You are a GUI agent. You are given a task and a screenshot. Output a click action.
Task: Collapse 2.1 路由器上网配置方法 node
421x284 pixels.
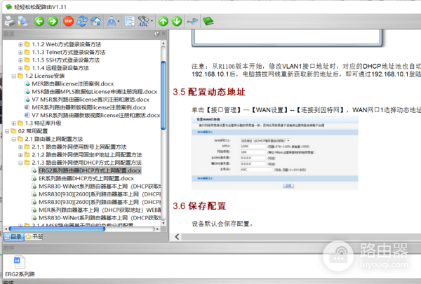coord(14,139)
